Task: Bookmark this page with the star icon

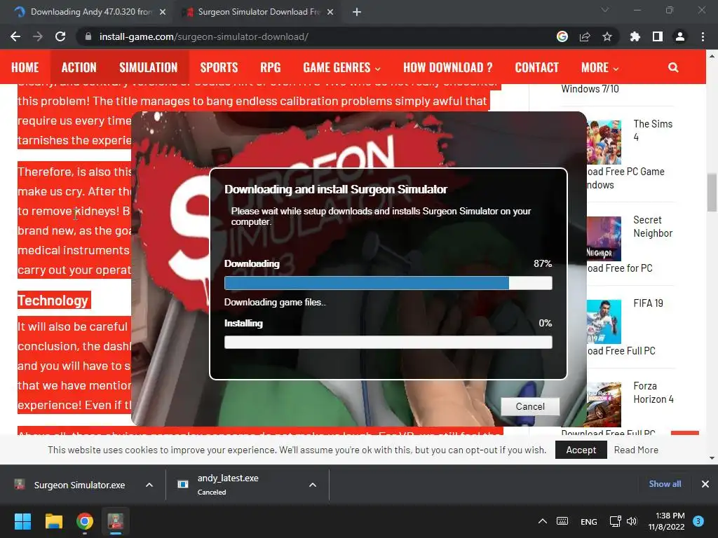Action: [x=607, y=36]
